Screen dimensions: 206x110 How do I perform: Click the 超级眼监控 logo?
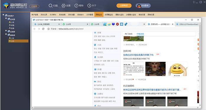click(15, 6)
